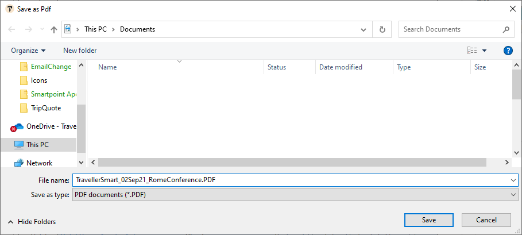The width and height of the screenshot is (522, 235).
Task: Expand the address bar history dropdown
Action: [364, 29]
